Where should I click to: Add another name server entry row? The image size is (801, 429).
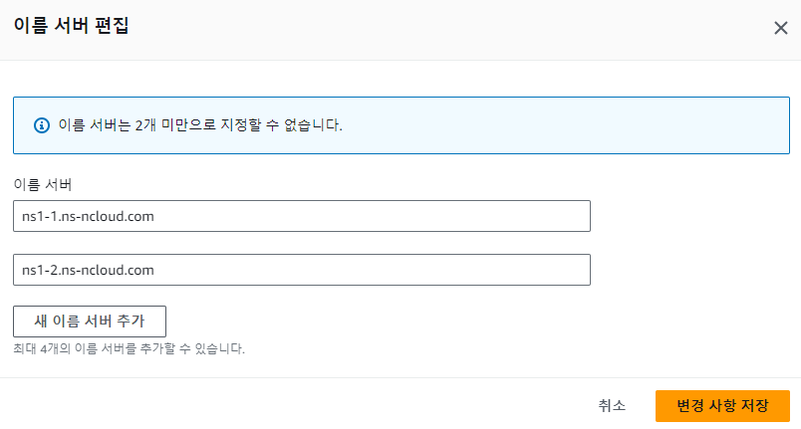click(x=90, y=322)
